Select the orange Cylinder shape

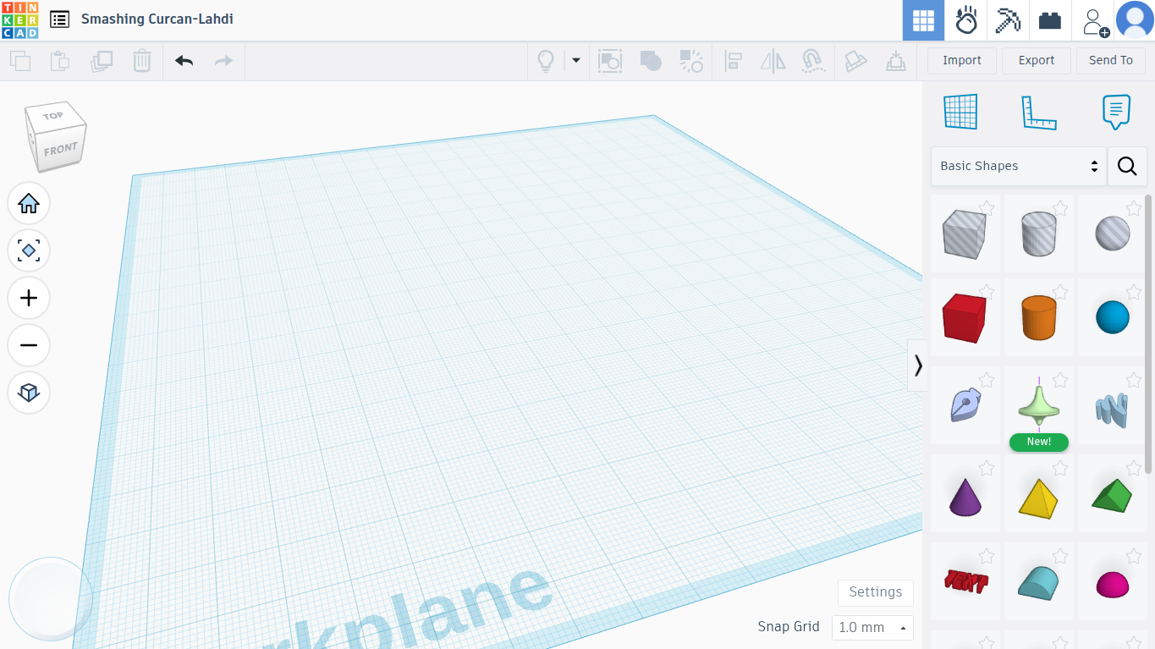tap(1039, 318)
